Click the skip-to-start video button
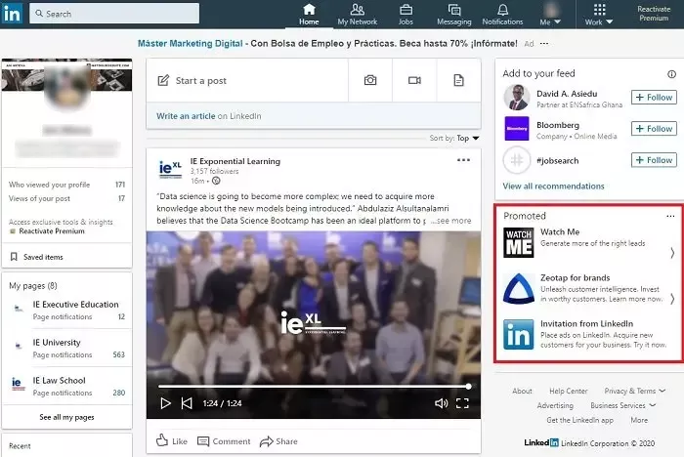The height and width of the screenshot is (457, 684). [187, 403]
